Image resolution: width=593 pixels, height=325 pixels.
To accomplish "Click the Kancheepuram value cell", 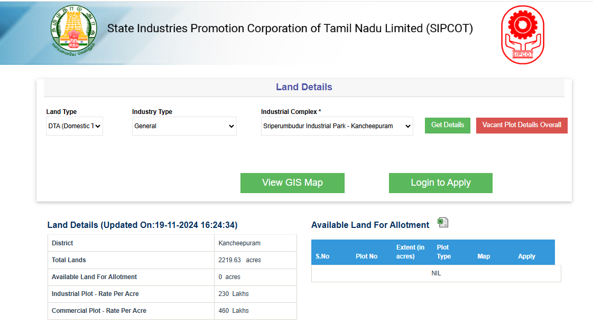I will 256,243.
